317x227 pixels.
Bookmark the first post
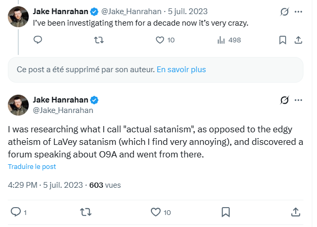[x=283, y=40]
